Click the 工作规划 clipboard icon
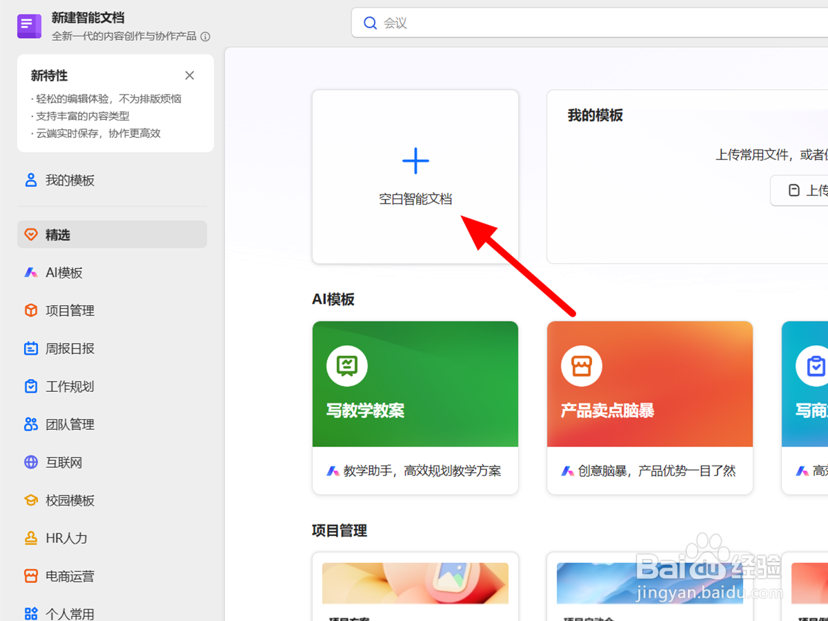 pos(31,386)
